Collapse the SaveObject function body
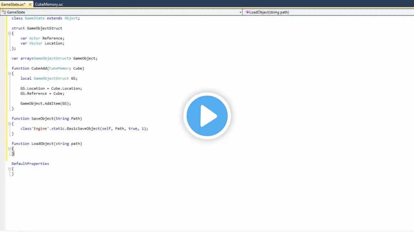The height and width of the screenshot is (232, 414). 9,123
